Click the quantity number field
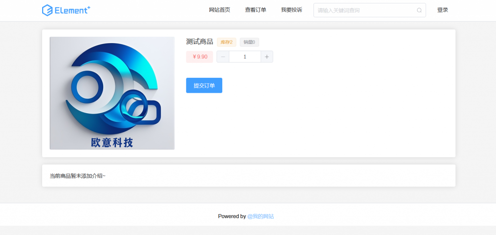Screen dimensions: 496x235 pyautogui.click(x=245, y=57)
